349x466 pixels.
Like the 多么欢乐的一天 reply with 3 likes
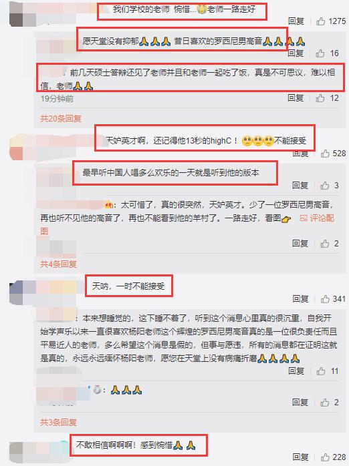tap(325, 186)
